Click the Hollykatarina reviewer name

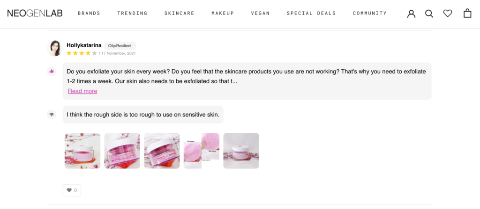click(x=84, y=45)
